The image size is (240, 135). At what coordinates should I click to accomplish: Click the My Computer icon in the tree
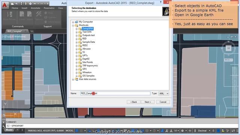point(76,22)
